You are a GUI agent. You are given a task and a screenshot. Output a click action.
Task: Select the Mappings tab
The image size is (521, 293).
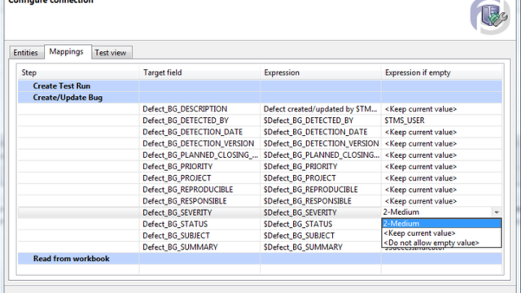tap(67, 52)
